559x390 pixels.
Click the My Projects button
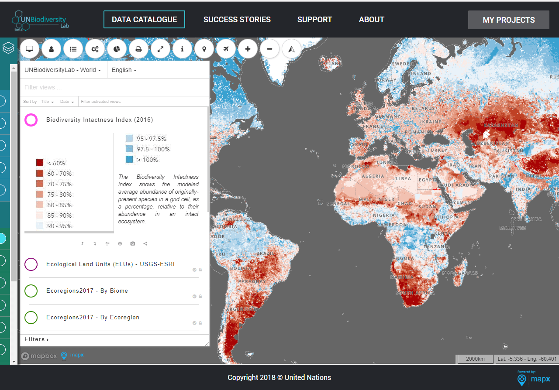point(509,20)
